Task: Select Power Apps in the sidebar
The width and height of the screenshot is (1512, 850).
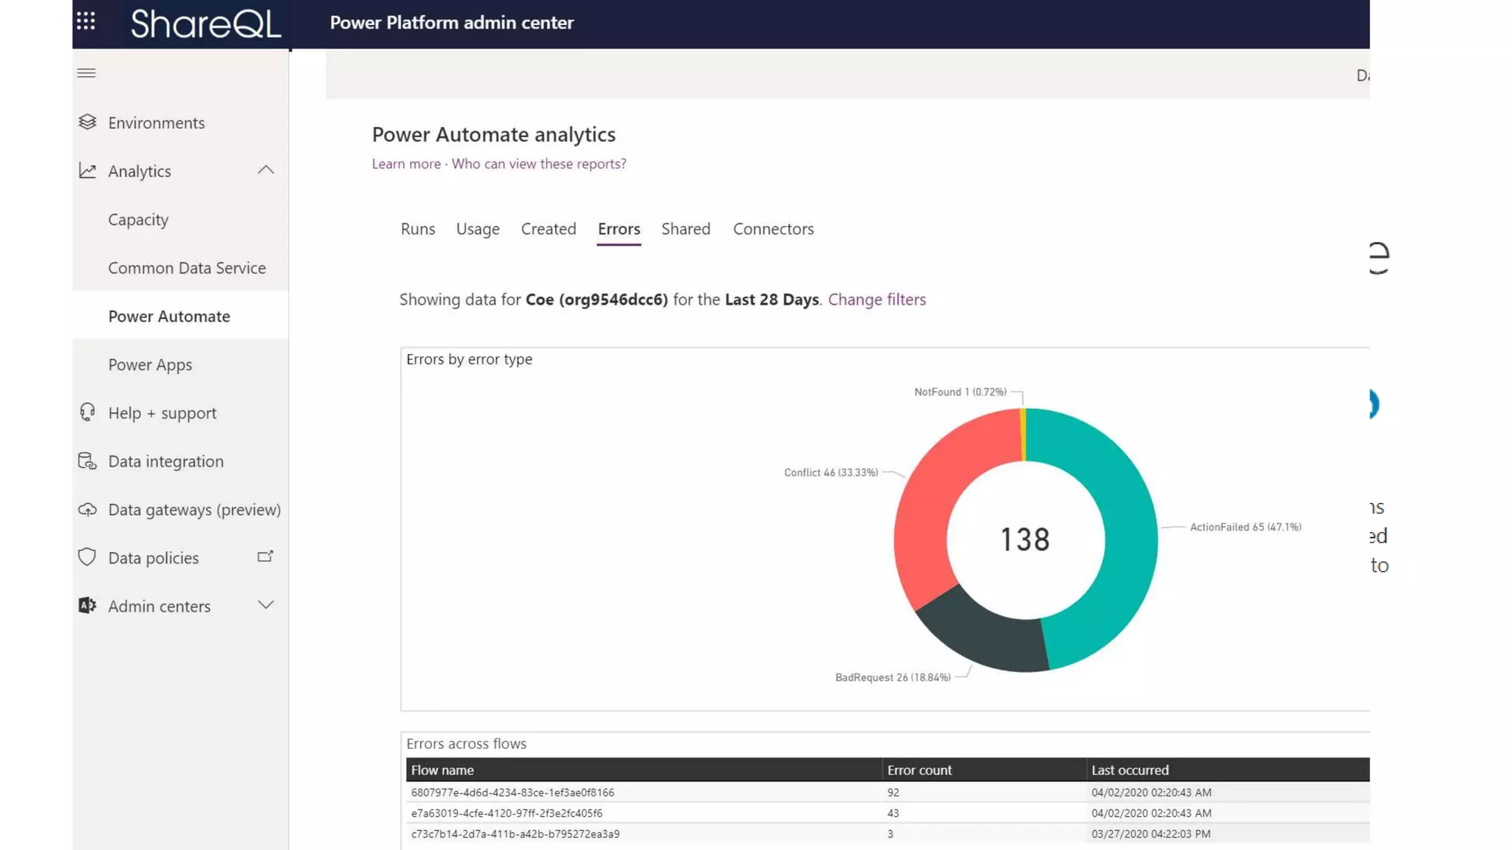Action: pos(150,364)
